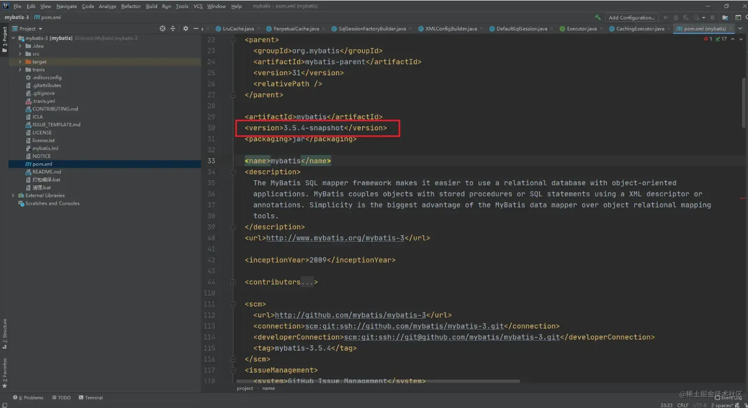Click line:column 33:23 indicator in status bar
Image resolution: width=748 pixels, height=408 pixels.
pyautogui.click(x=666, y=405)
